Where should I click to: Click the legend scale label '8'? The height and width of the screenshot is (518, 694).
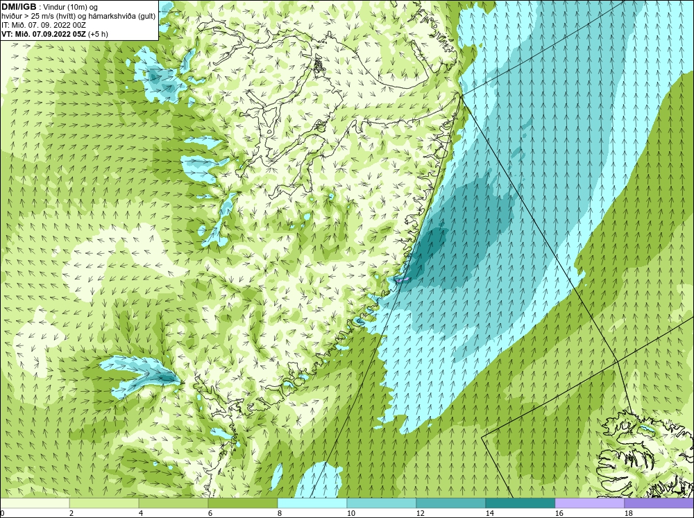coord(279,513)
